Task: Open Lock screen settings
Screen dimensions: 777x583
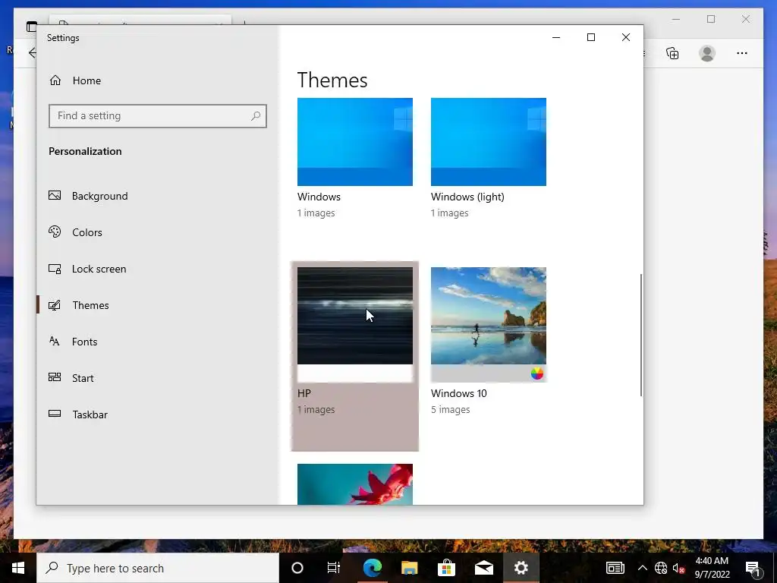Action: tap(87, 269)
